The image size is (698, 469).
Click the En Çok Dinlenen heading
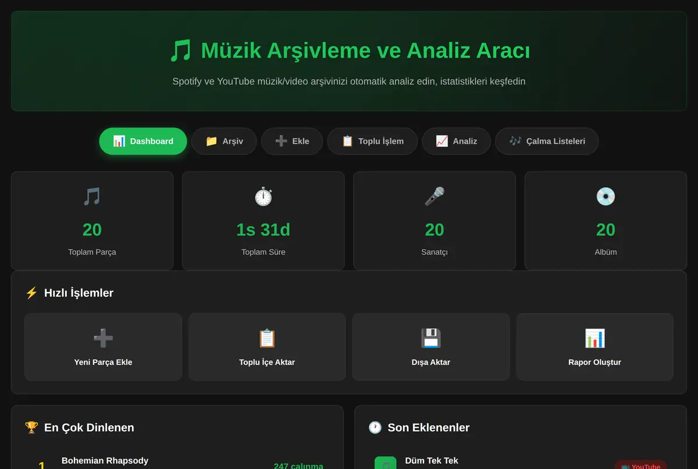tap(89, 428)
